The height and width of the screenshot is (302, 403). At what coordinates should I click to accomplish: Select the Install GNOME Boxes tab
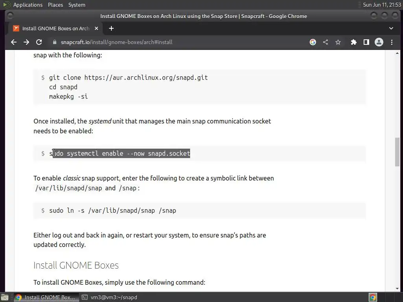point(55,28)
